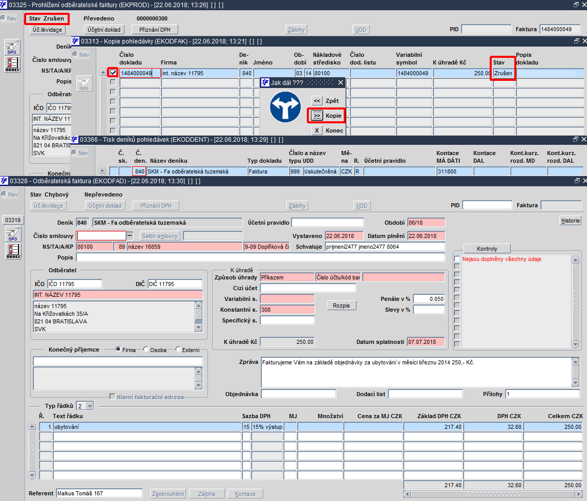Click the Popis input field in Odběratelská faktura
Image resolution: width=587 pixels, height=501 pixels.
click(x=260, y=257)
